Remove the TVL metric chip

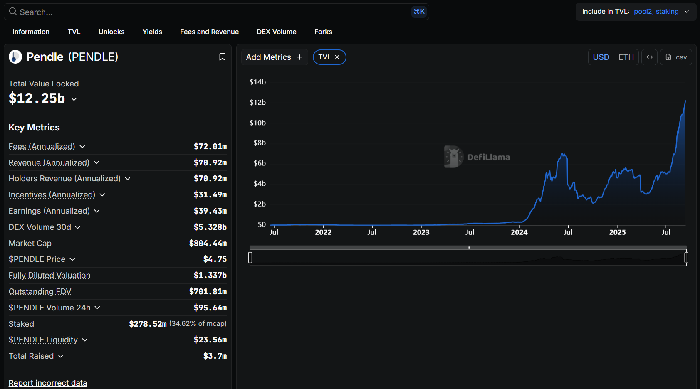[x=337, y=57]
